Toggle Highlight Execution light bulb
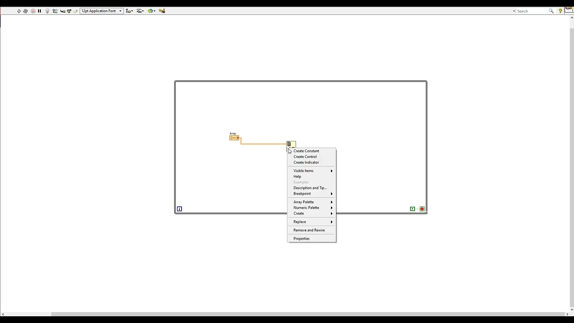The height and width of the screenshot is (323, 574). (x=47, y=11)
